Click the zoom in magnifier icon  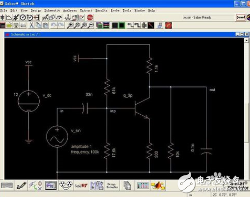[70, 25]
